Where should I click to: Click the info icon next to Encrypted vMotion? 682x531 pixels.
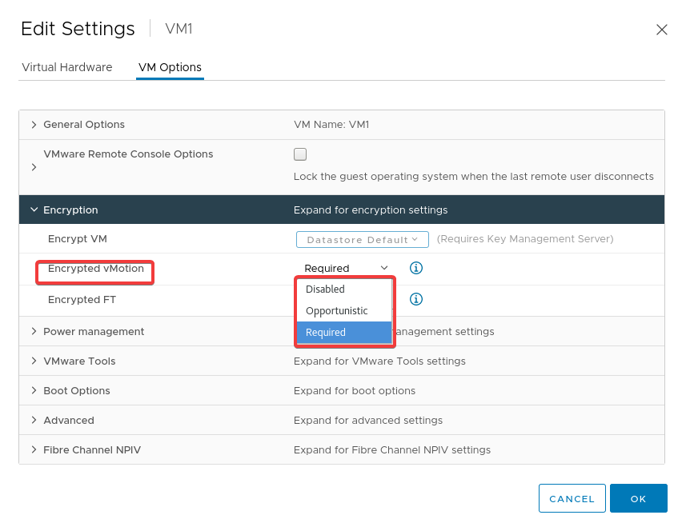point(415,268)
